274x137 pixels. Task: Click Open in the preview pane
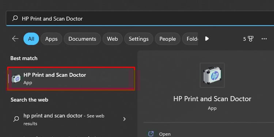[x=165, y=134]
